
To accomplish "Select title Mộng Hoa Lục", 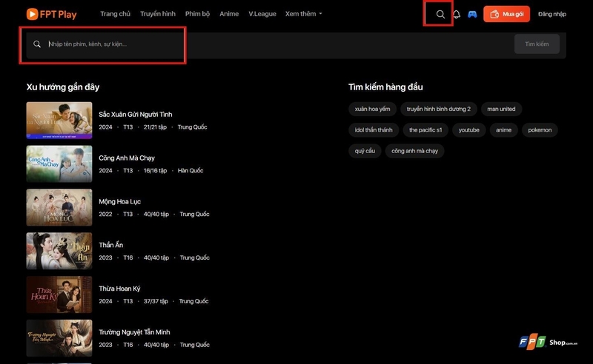I will pos(119,202).
